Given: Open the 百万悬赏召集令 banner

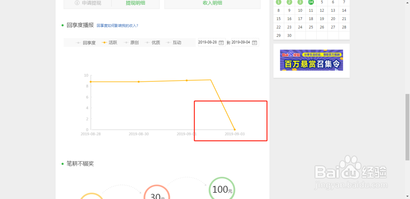Looking at the screenshot, I should [312, 60].
